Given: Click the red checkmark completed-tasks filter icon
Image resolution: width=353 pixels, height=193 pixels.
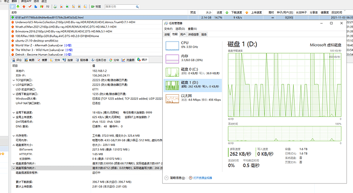Looking at the screenshot, I should (30, 7).
